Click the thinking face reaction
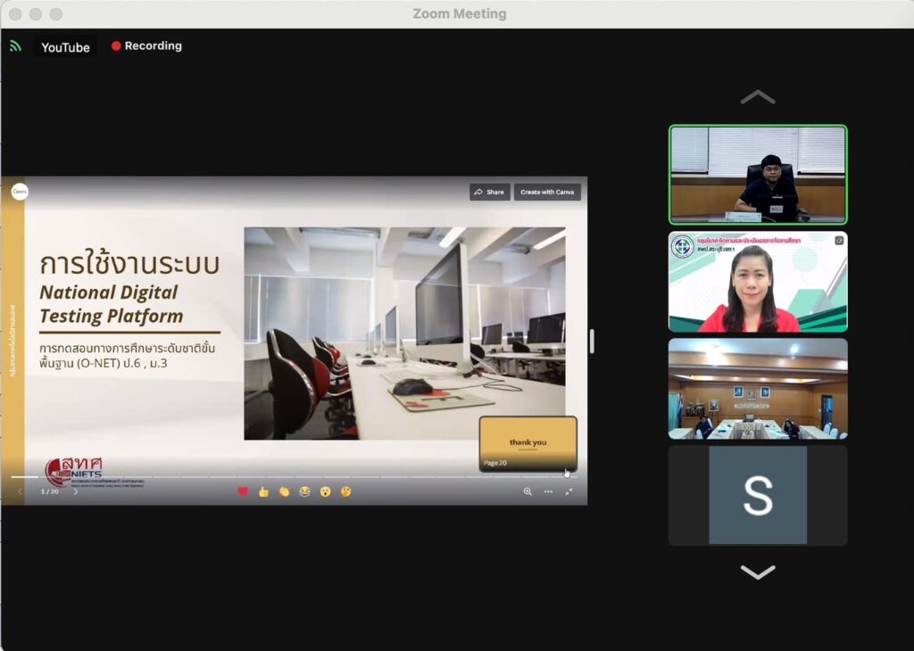This screenshot has height=651, width=914. 345,491
